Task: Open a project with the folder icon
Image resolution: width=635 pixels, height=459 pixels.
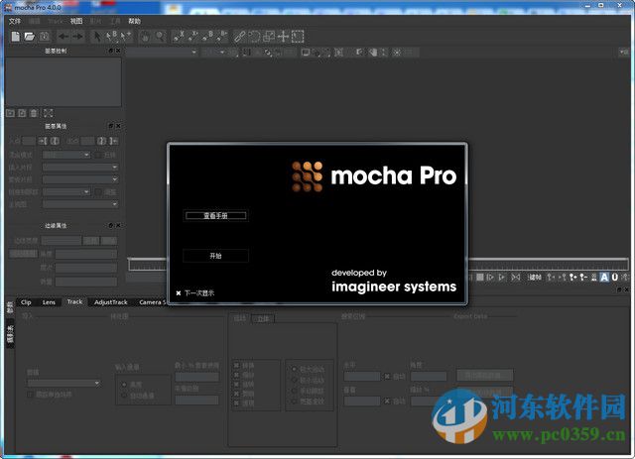Action: (29, 37)
